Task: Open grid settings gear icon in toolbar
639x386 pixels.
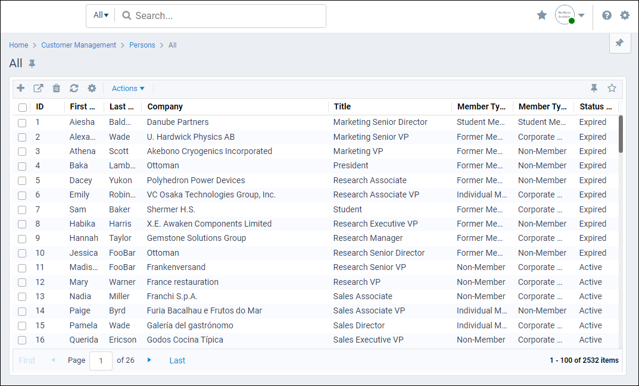Action: coord(92,88)
